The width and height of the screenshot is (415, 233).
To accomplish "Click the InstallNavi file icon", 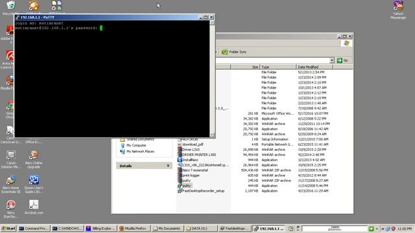I will click(180, 160).
